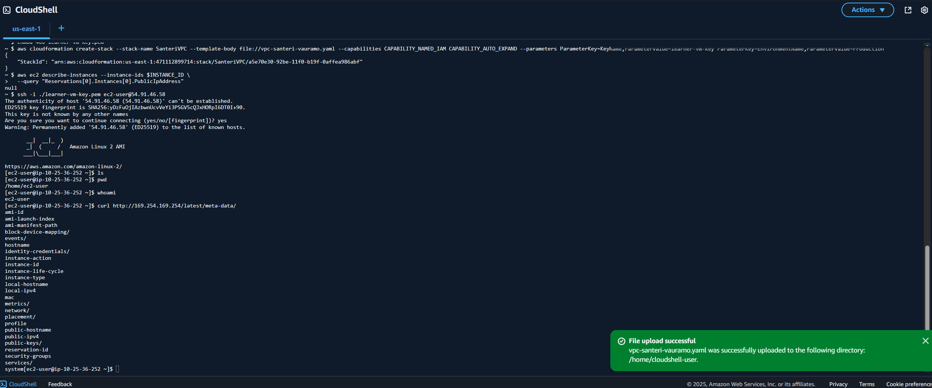The width and height of the screenshot is (932, 388).
Task: Click the amazon-linux-2 URL in terminal
Action: (63, 167)
